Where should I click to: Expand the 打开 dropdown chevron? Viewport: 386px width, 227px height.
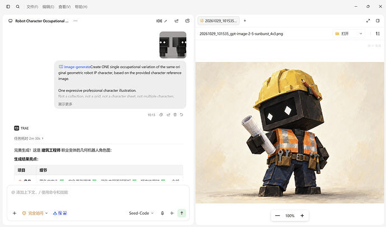click(361, 34)
